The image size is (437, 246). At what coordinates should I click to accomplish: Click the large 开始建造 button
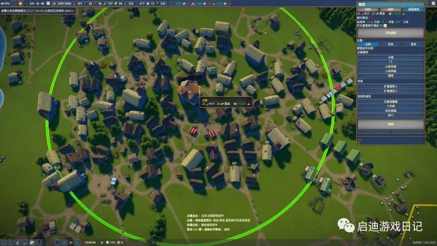[391, 33]
